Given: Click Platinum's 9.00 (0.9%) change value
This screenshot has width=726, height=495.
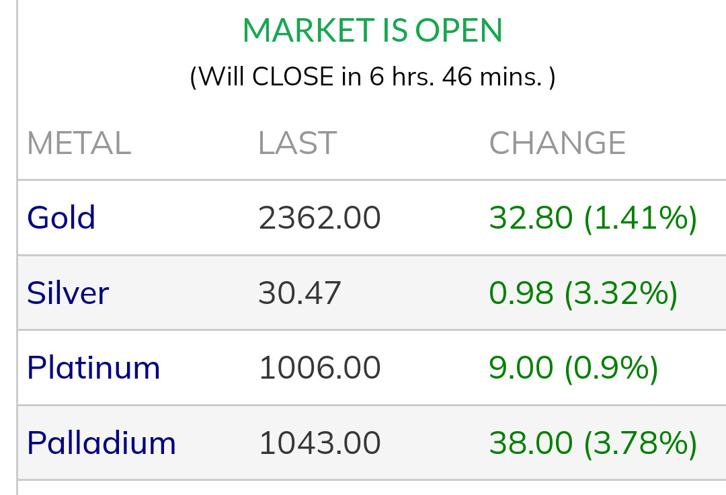Looking at the screenshot, I should pos(573,368).
